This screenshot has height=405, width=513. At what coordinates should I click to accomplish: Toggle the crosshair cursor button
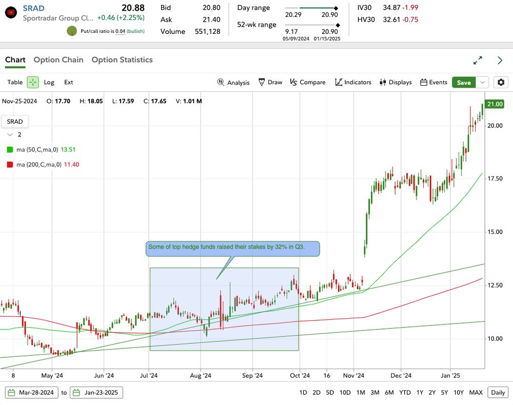click(x=33, y=82)
